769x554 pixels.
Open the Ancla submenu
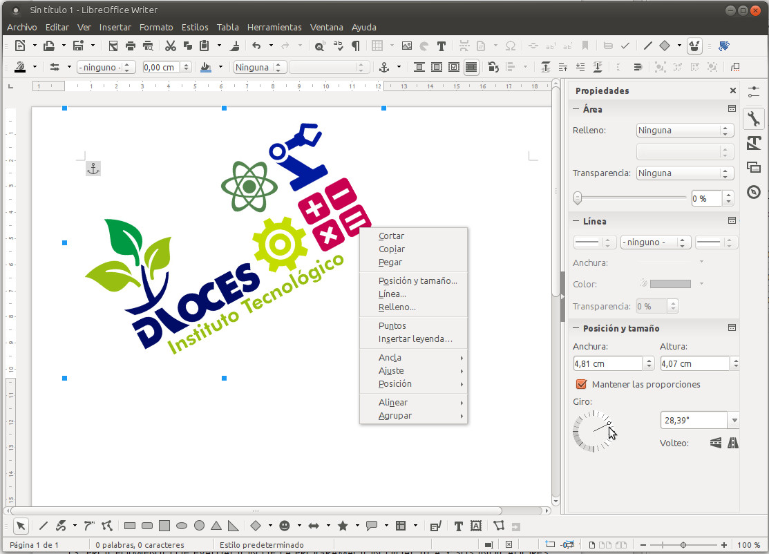pos(413,357)
